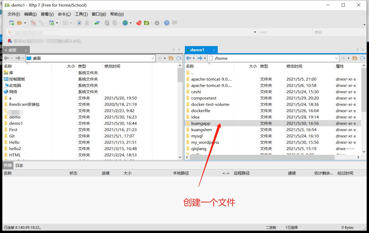The height and width of the screenshot is (233, 369).
Task: Select the kuangapp remote folder
Action: (273, 123)
